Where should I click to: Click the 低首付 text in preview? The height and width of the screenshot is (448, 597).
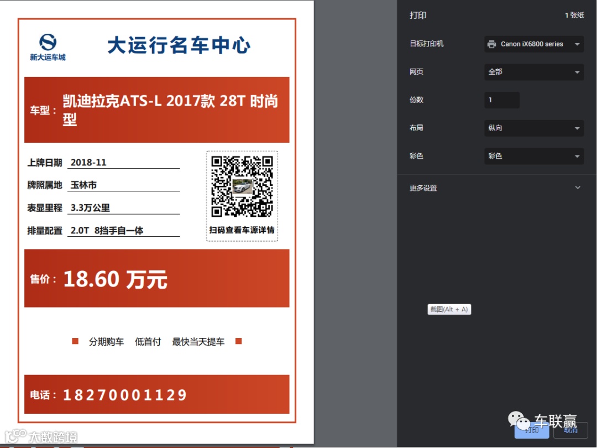tap(148, 342)
